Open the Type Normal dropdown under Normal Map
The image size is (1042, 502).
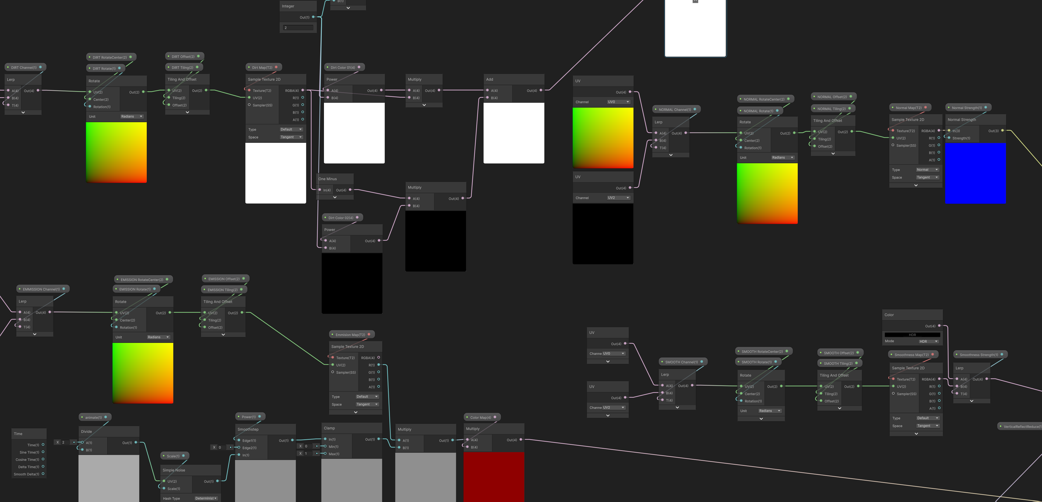coord(927,170)
